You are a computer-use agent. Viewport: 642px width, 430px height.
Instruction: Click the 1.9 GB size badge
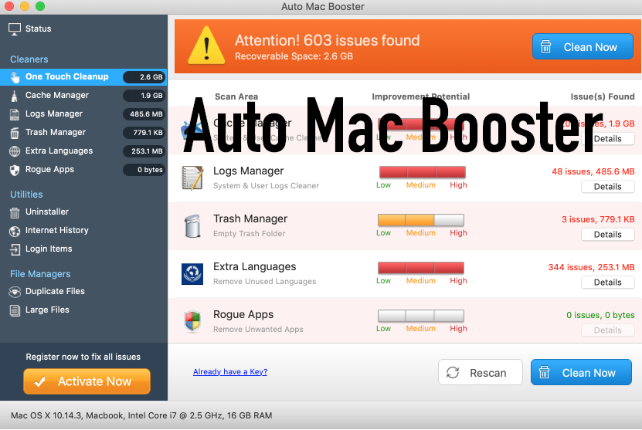click(144, 95)
